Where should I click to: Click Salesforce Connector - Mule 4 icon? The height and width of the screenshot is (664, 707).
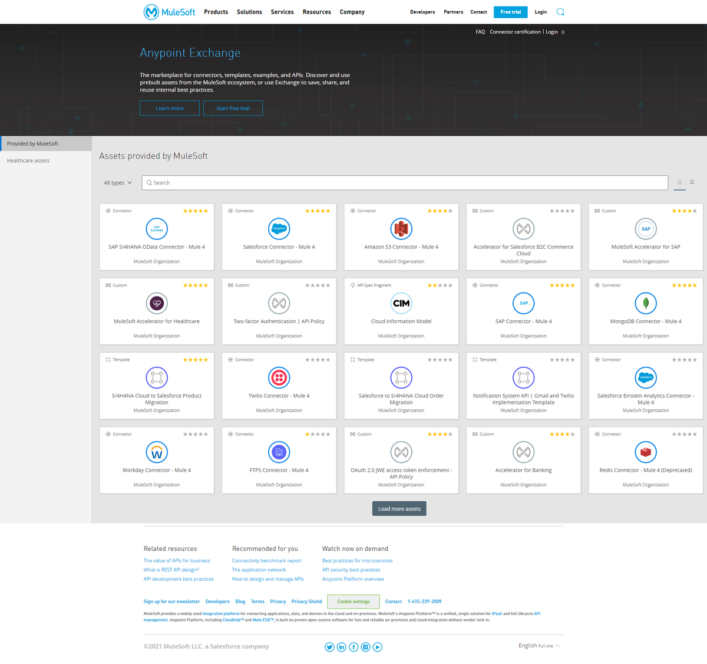(x=279, y=229)
